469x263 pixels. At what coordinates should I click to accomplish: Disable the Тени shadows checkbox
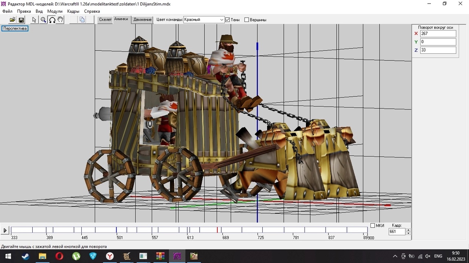coord(228,20)
